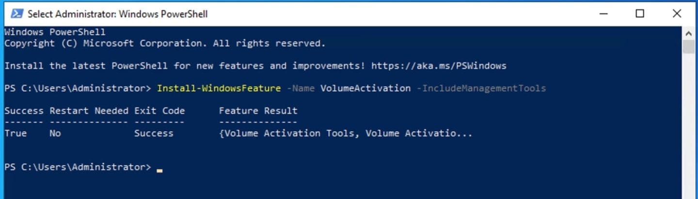The image size is (698, 199).
Task: Click the vertical scrollbar thumb
Action: pyautogui.click(x=689, y=47)
